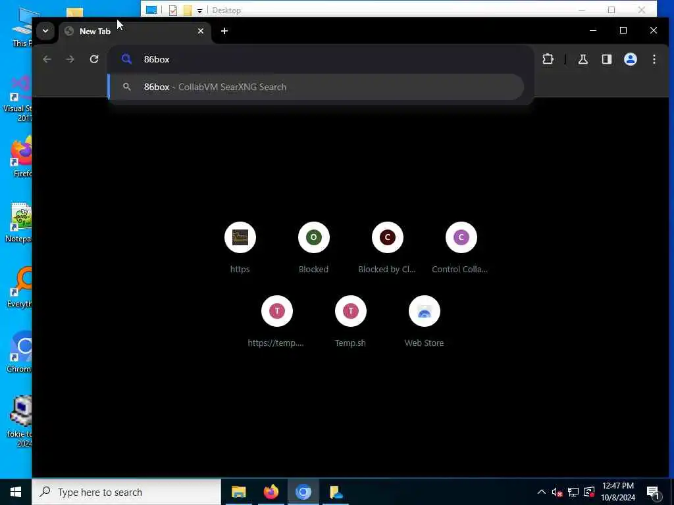Image resolution: width=674 pixels, height=505 pixels.
Task: Open the Windows Start menu
Action: 16,492
